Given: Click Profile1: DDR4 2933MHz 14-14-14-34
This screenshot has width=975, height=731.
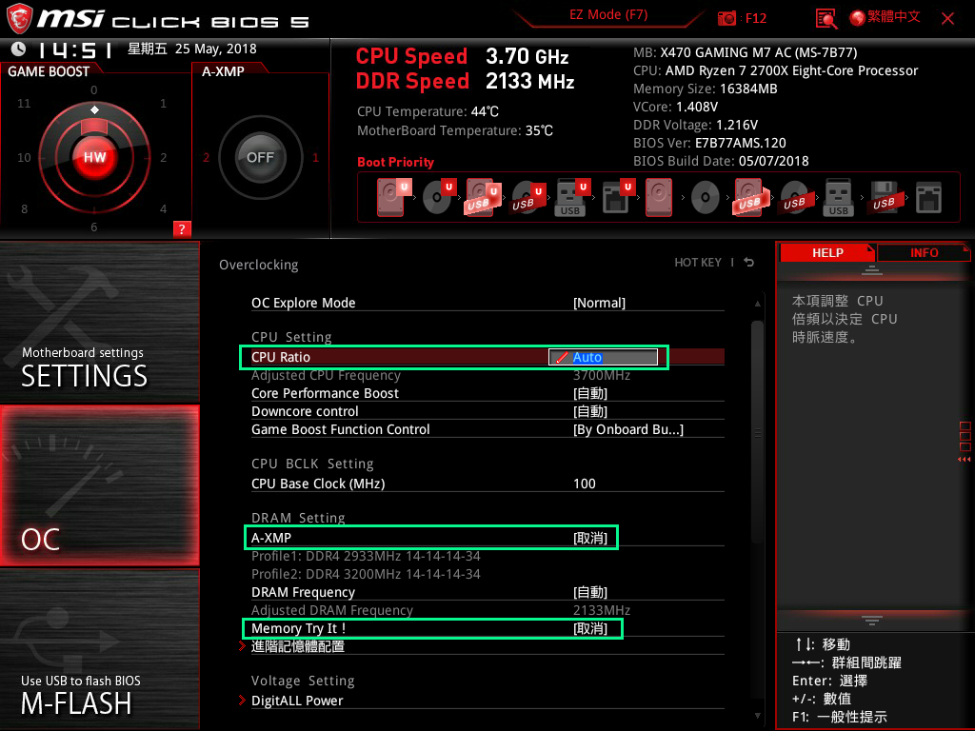Looking at the screenshot, I should point(366,556).
